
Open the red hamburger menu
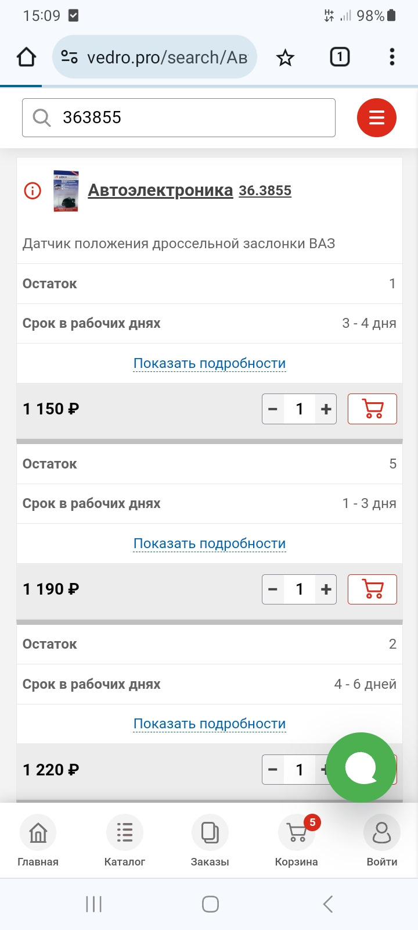pyautogui.click(x=377, y=118)
